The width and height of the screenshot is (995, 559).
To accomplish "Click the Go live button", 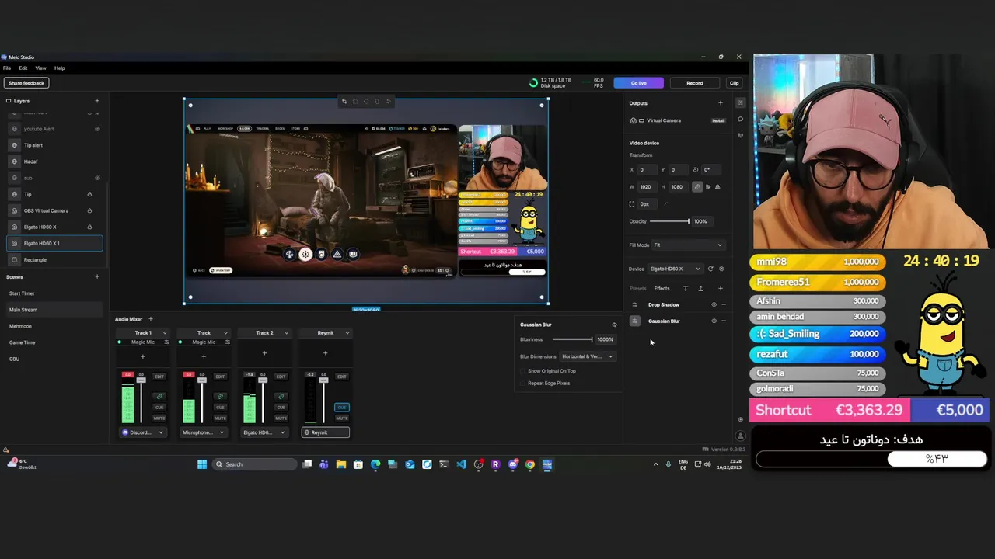I will (x=638, y=83).
